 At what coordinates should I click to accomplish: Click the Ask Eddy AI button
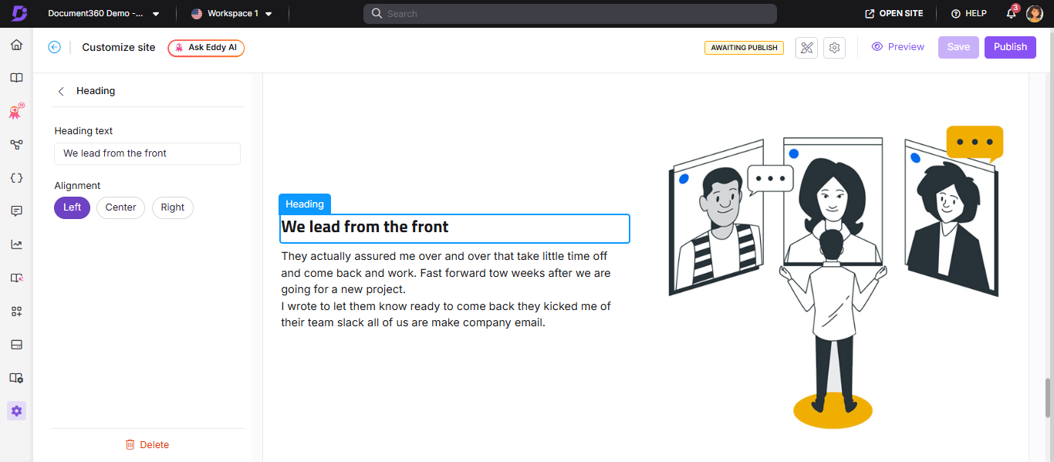click(206, 48)
